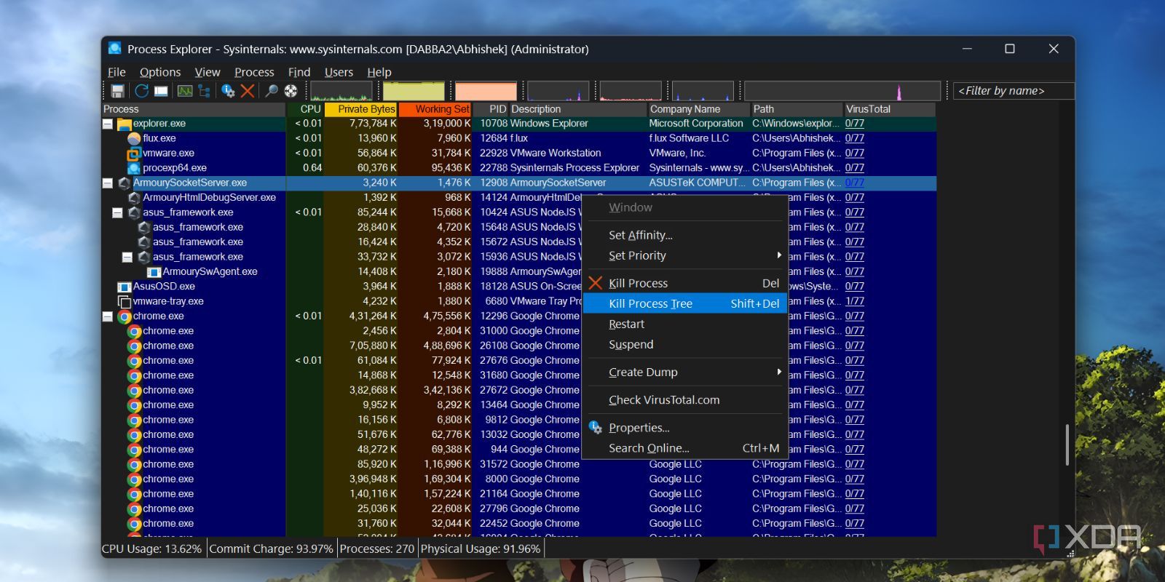Click the salmon physical memory mini graph
This screenshot has width=1165, height=582.
click(x=486, y=91)
